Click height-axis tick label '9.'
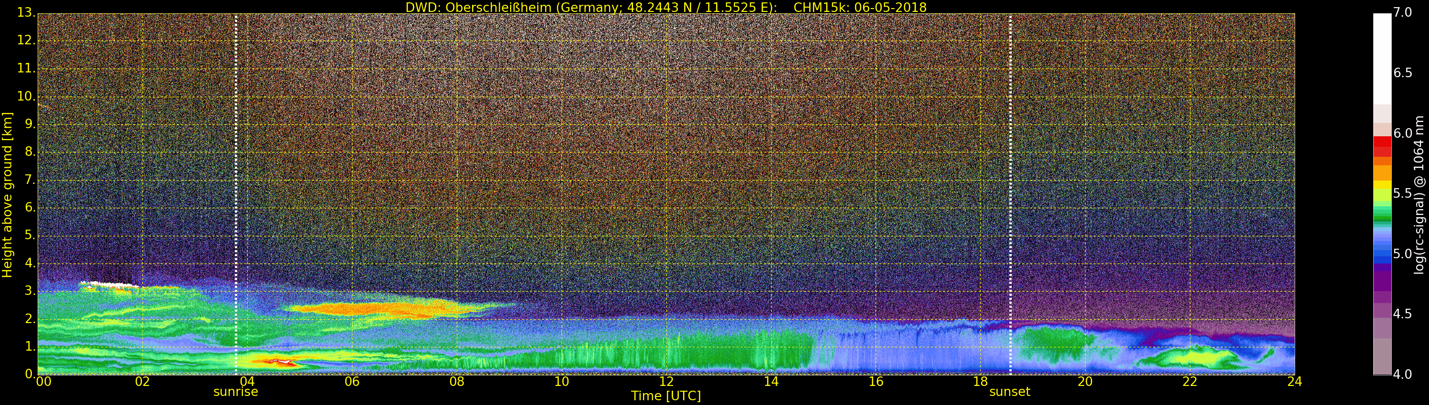Screen dimensions: 1429x405 (x=30, y=124)
